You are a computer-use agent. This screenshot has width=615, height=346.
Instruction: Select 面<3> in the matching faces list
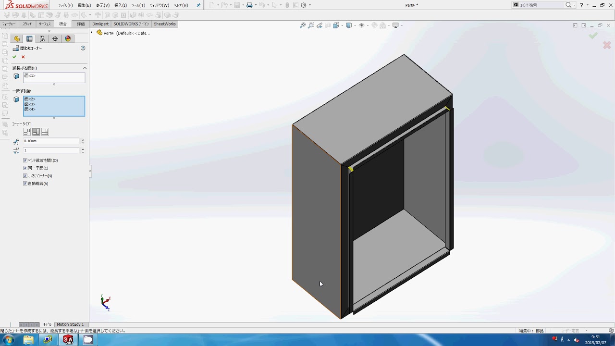[30, 104]
